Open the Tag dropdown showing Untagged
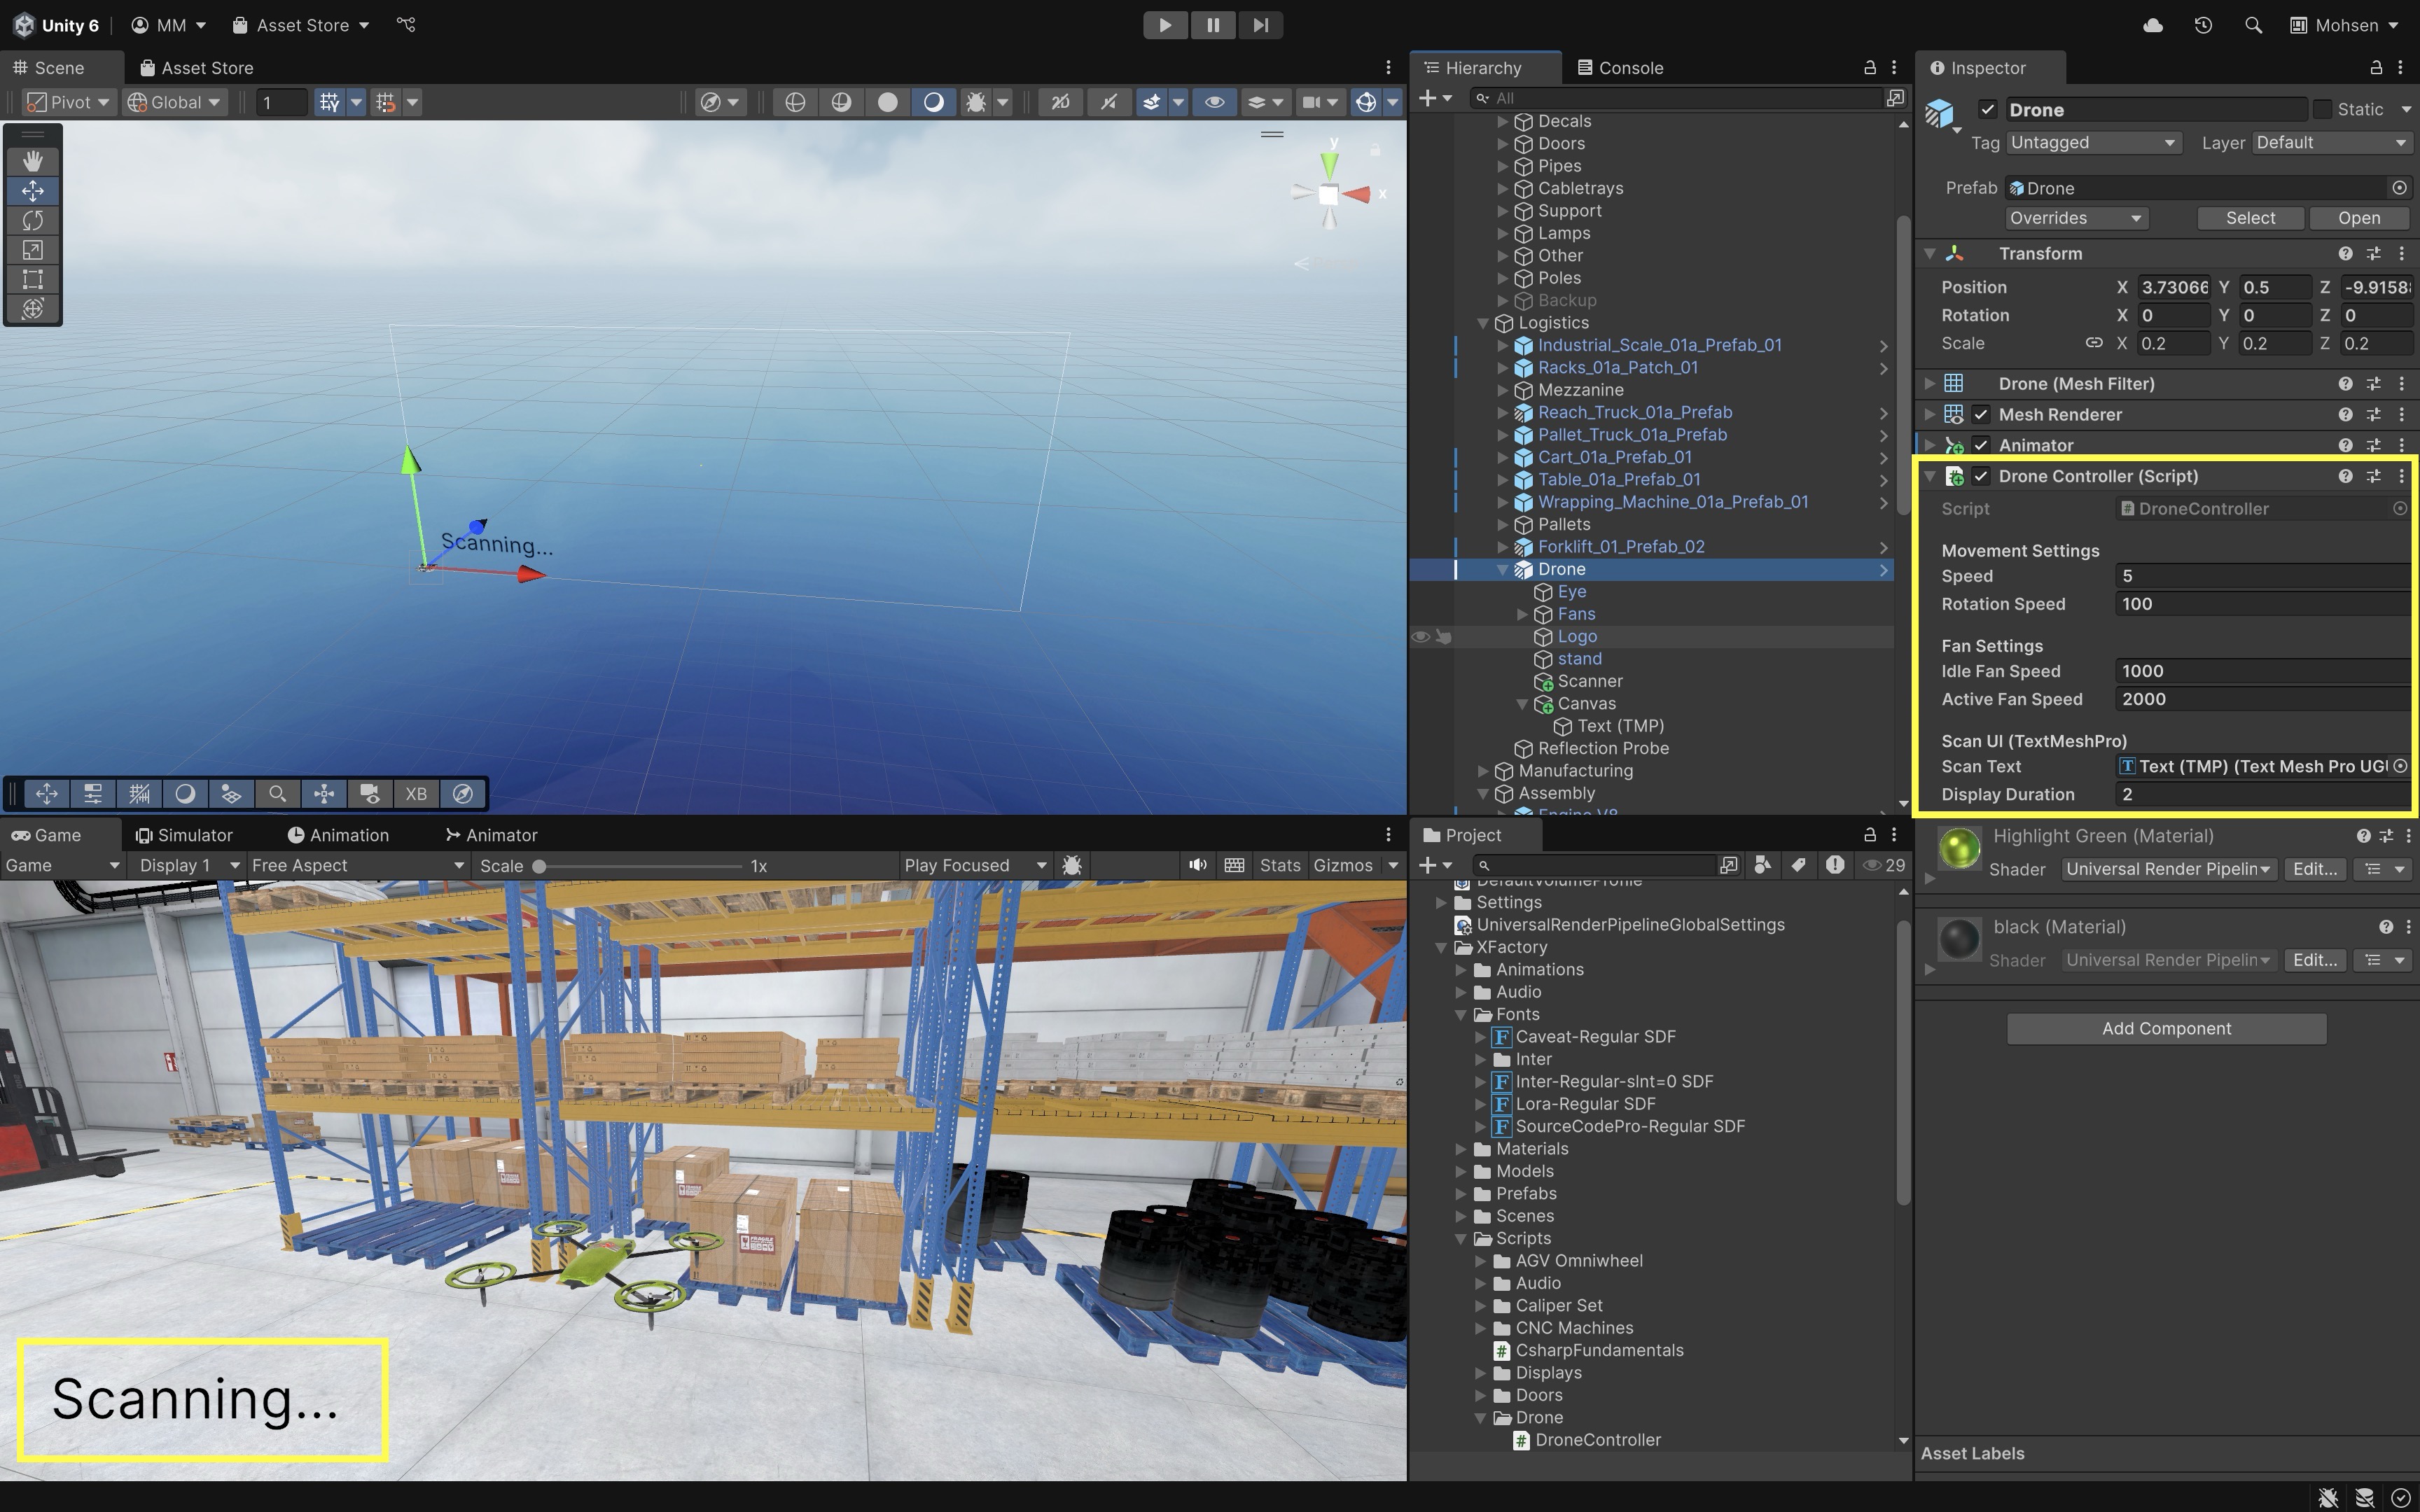Image resolution: width=2420 pixels, height=1512 pixels. click(2091, 143)
